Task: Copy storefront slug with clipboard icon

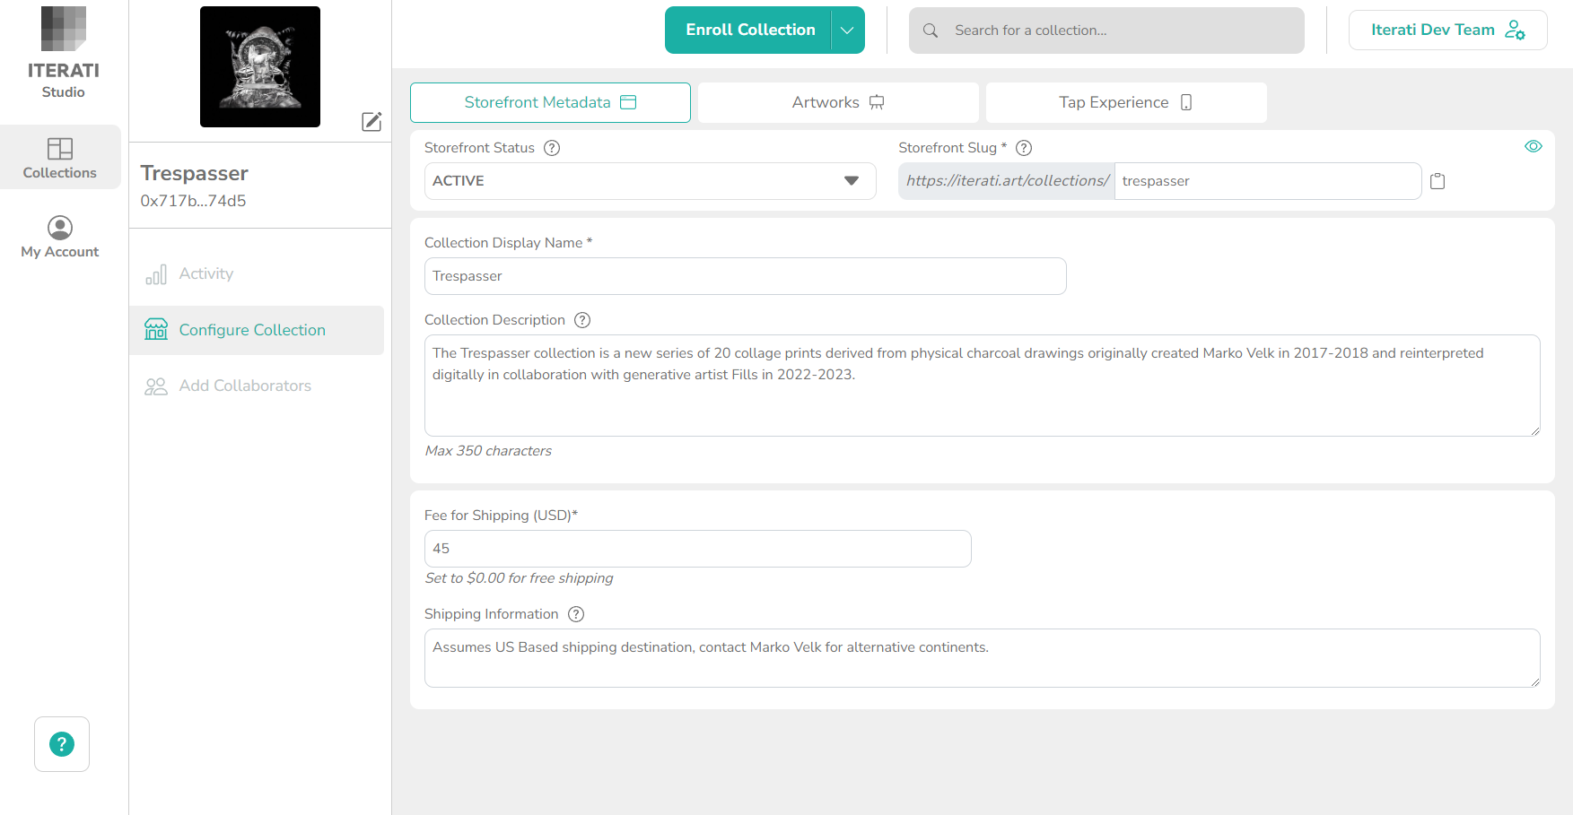Action: 1438,181
